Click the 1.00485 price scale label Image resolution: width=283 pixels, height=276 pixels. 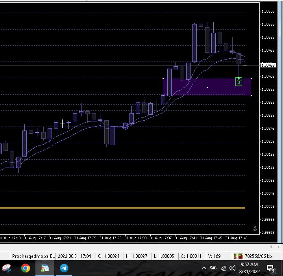click(x=268, y=50)
